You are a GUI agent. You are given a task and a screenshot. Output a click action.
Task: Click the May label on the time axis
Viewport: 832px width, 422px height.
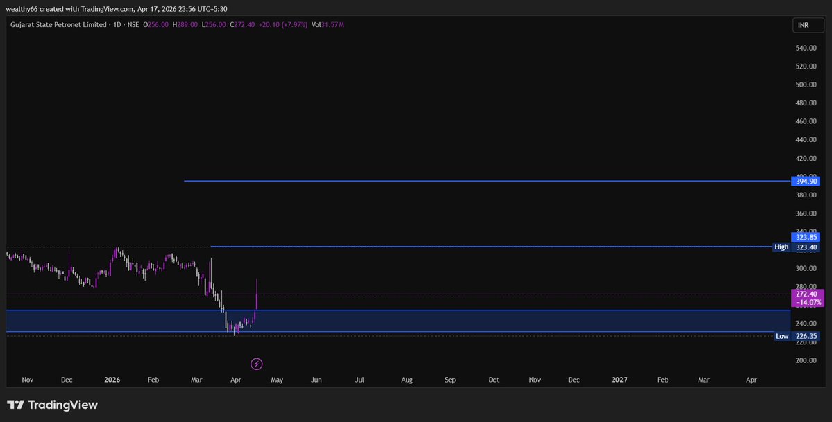(276, 379)
